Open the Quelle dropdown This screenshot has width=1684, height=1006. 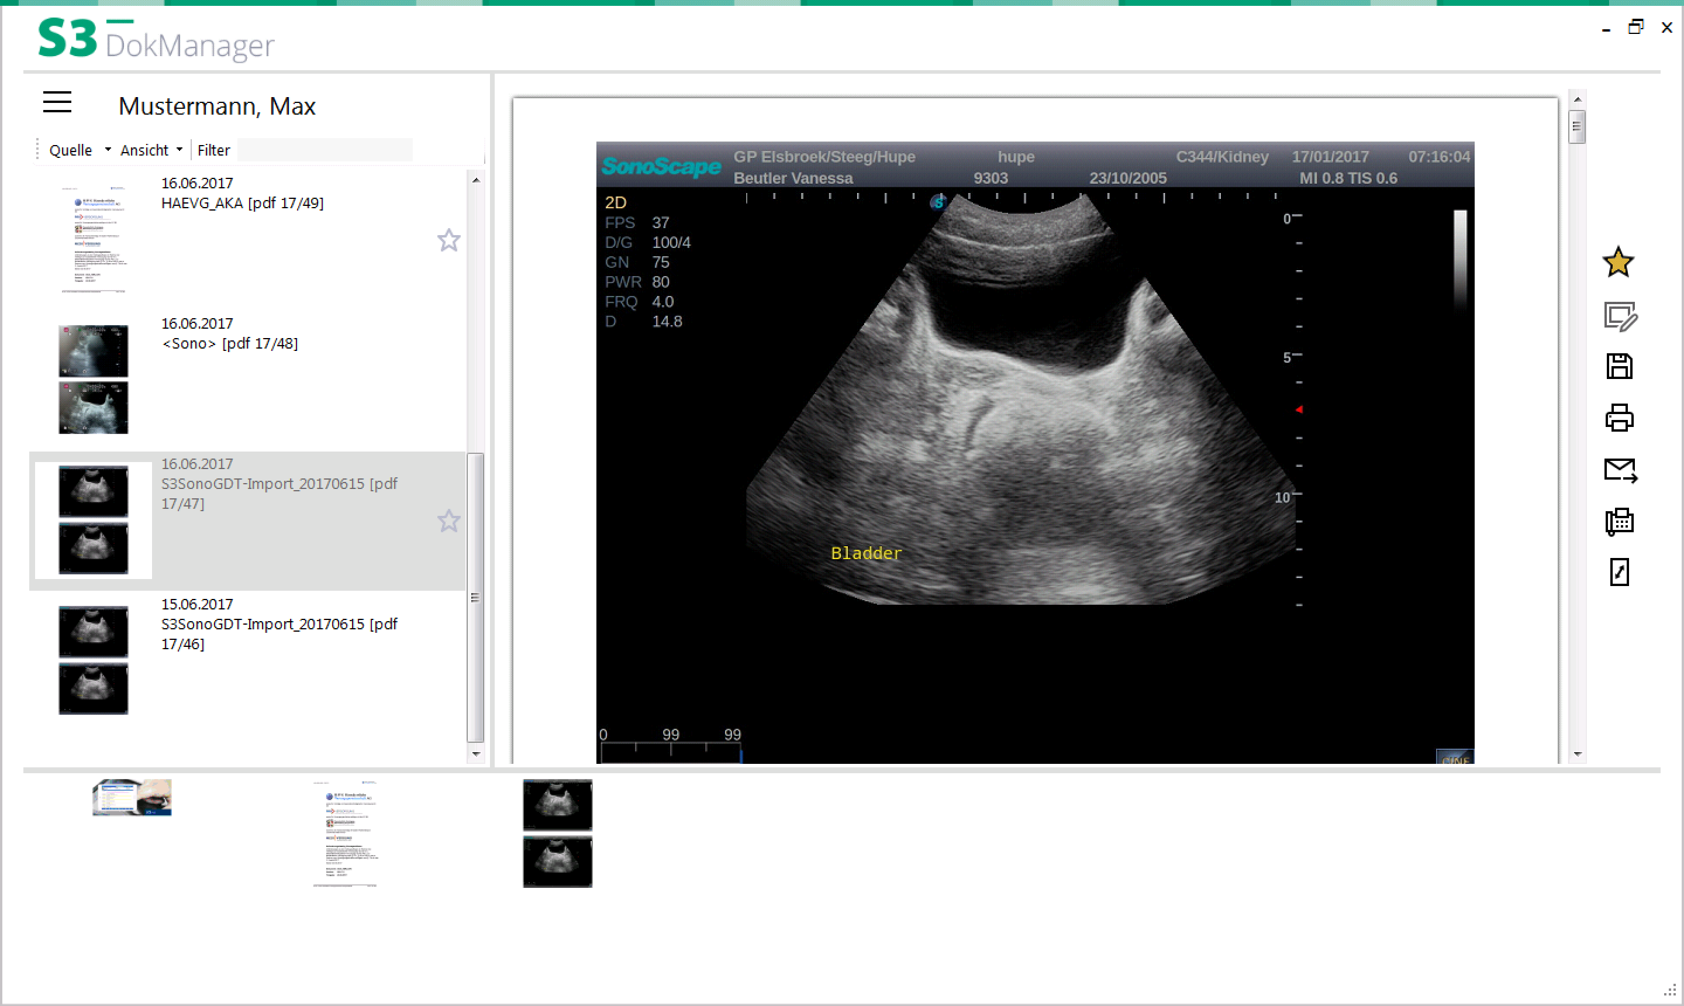pos(80,150)
